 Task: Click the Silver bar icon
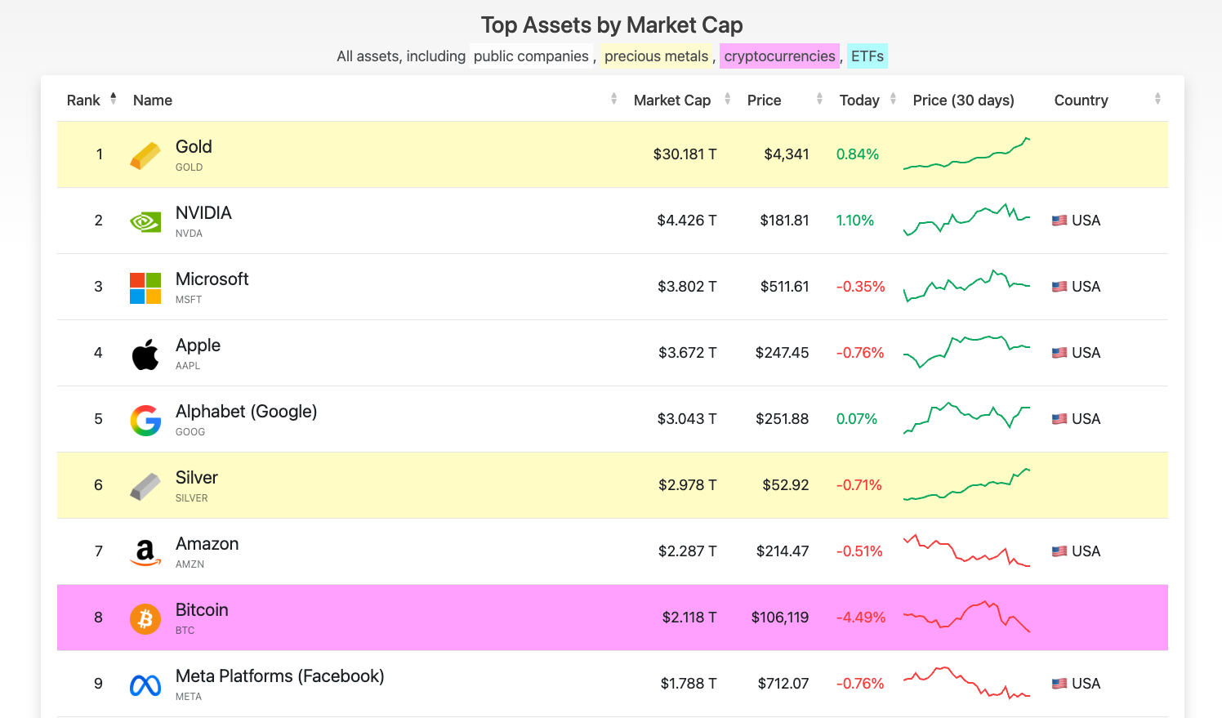pyautogui.click(x=145, y=486)
